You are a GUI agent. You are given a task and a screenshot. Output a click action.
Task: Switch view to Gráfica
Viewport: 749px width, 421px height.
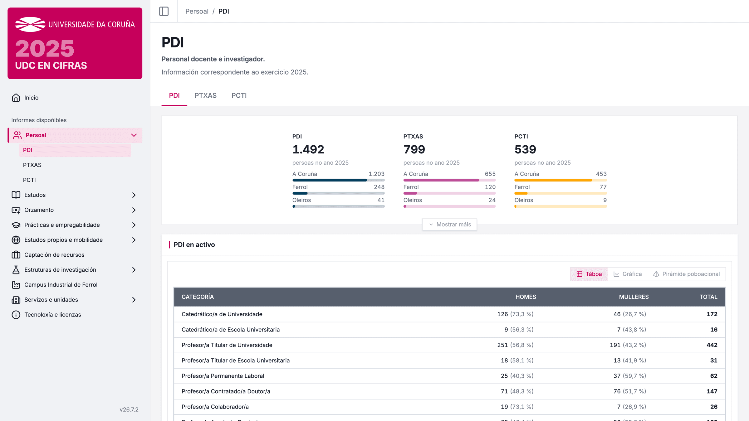pos(628,274)
